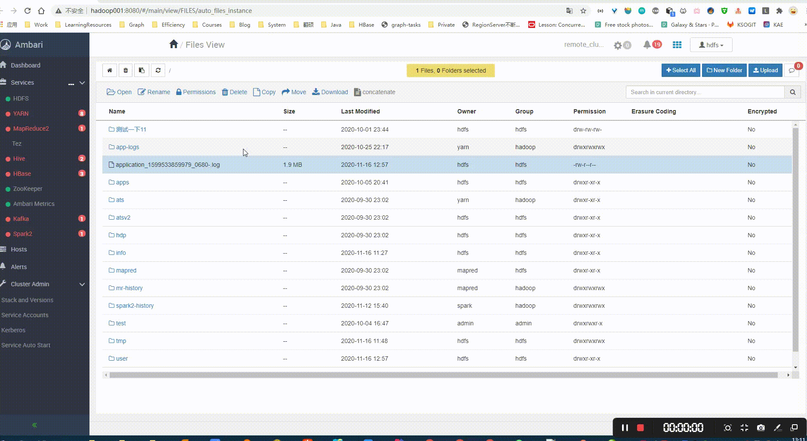Open the Dashboard menu item
Viewport: 807px width, 441px height.
25,65
